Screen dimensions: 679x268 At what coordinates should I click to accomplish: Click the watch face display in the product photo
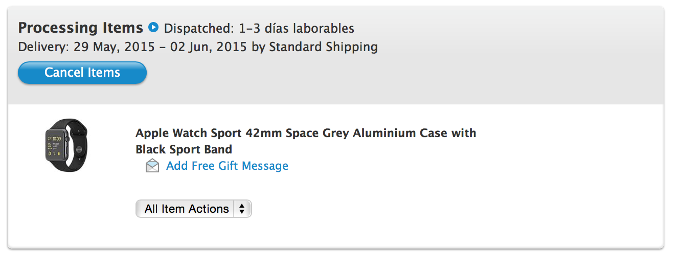pos(56,145)
